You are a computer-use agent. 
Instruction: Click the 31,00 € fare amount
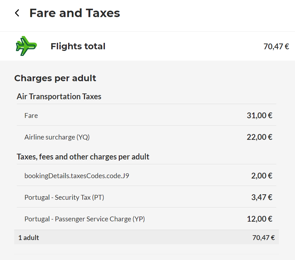(259, 115)
